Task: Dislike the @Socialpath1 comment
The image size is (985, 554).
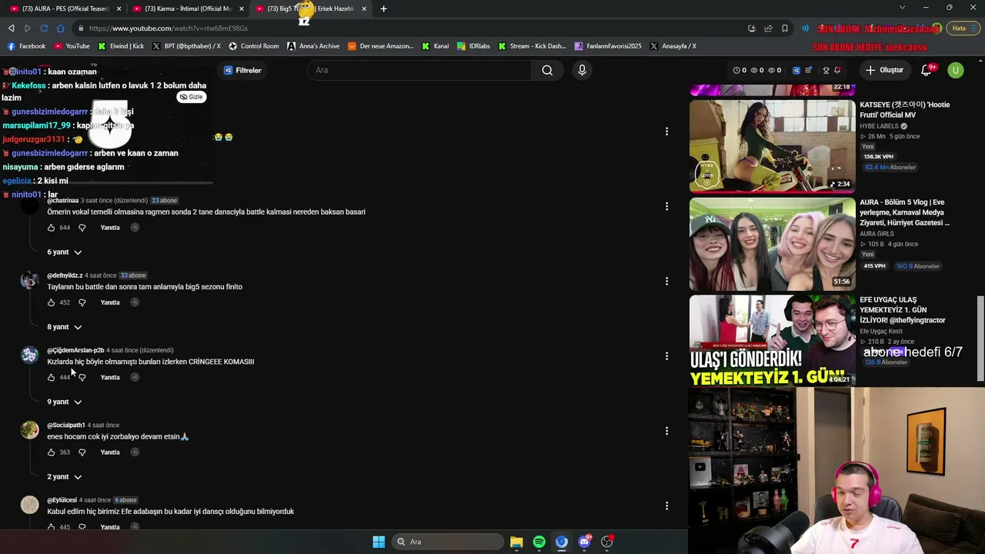Action: point(82,452)
